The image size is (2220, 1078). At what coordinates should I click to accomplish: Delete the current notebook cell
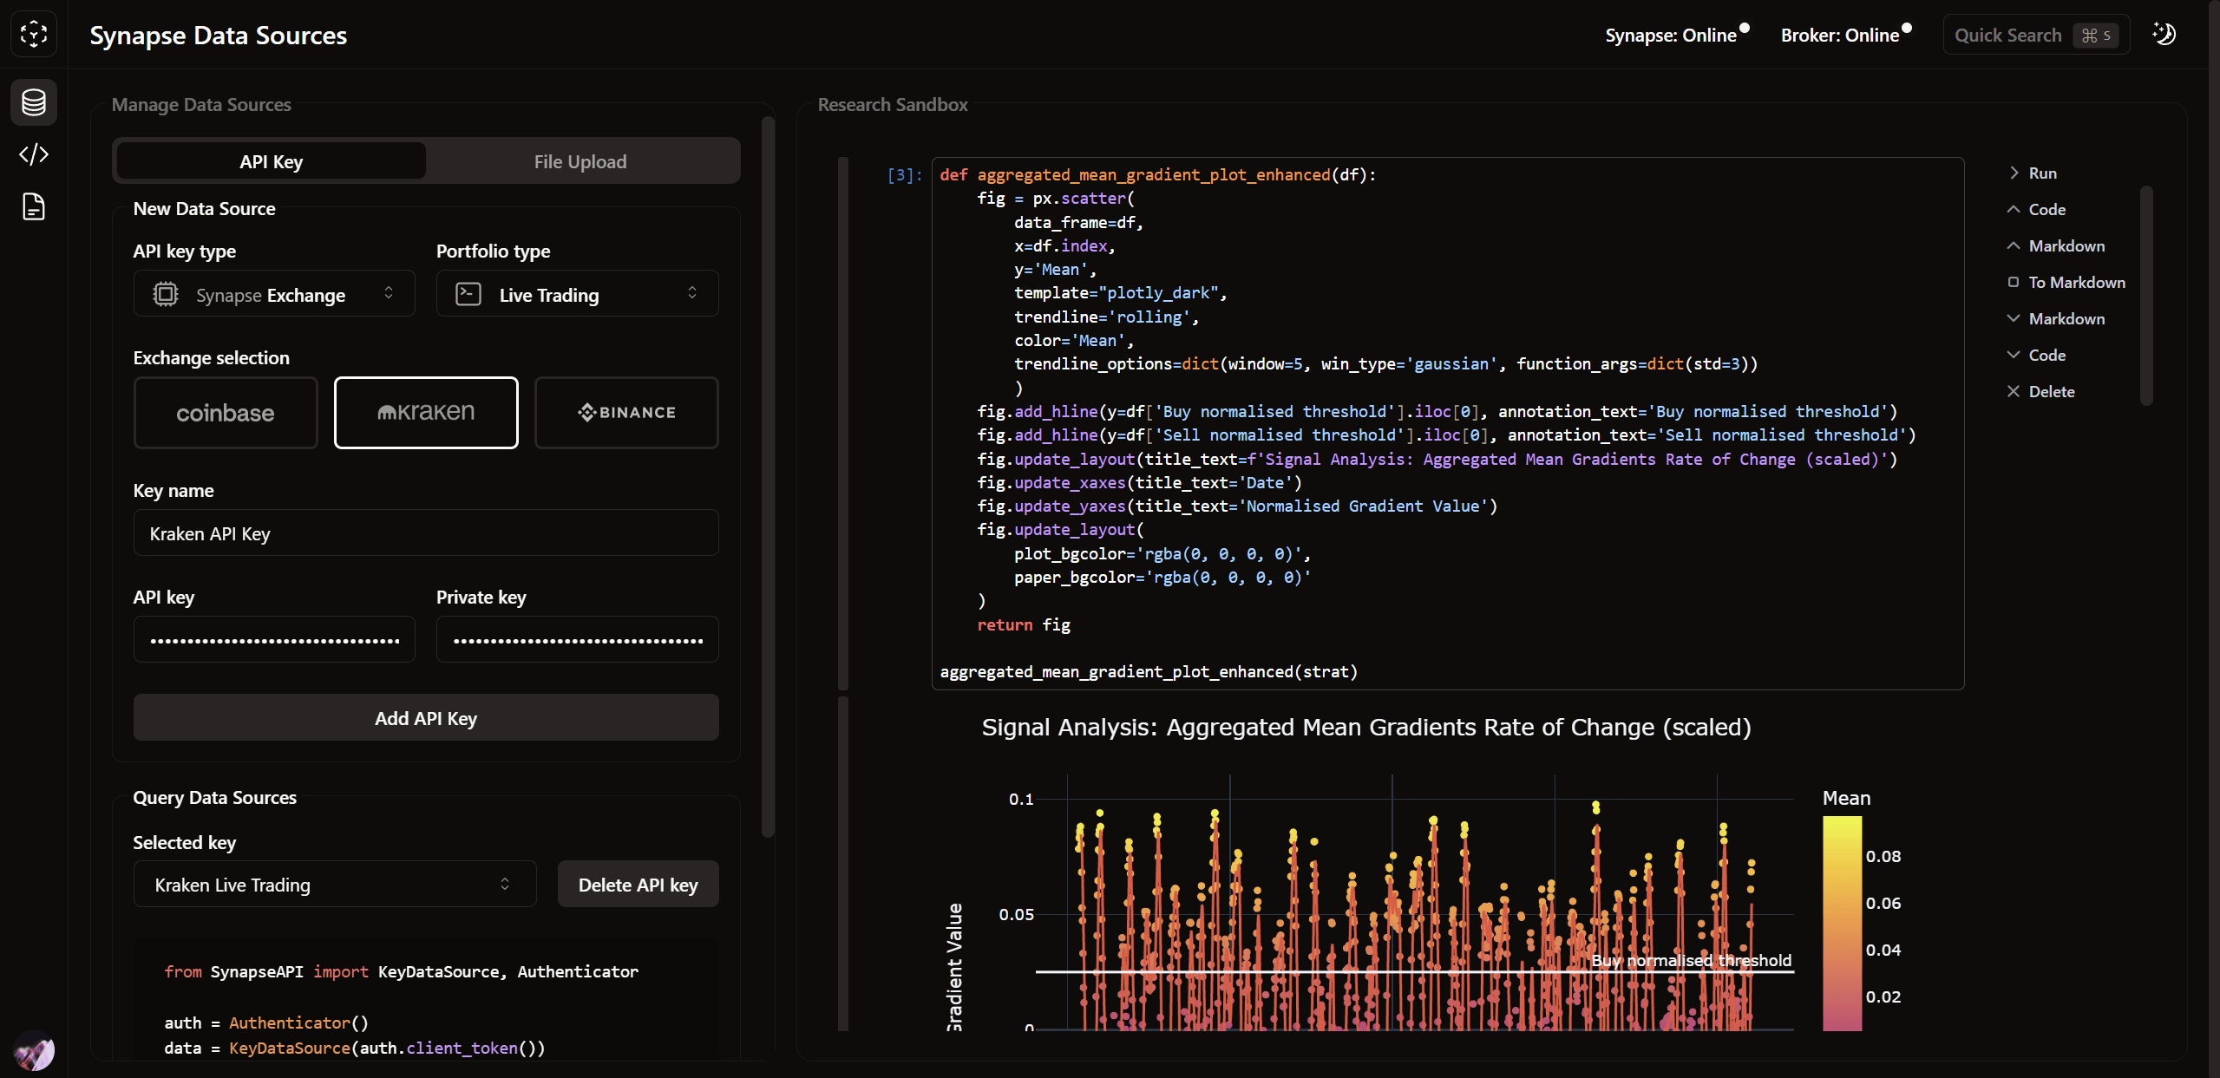(2049, 391)
